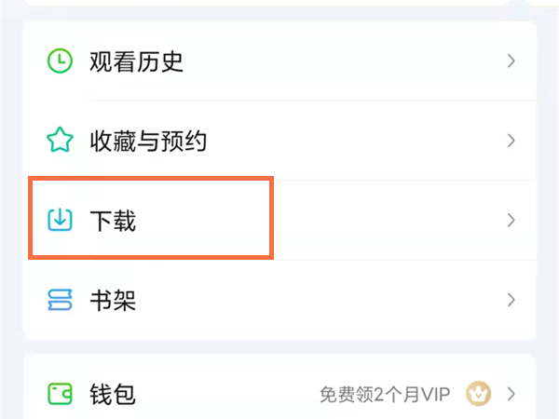The image size is (559, 419).
Task: Tap the green wallet icon
Action: coord(60,393)
